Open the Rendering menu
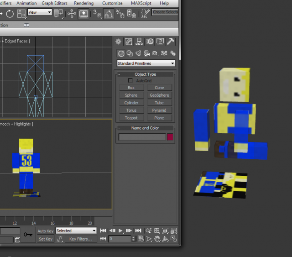This screenshot has width=292, height=257. [x=83, y=3]
